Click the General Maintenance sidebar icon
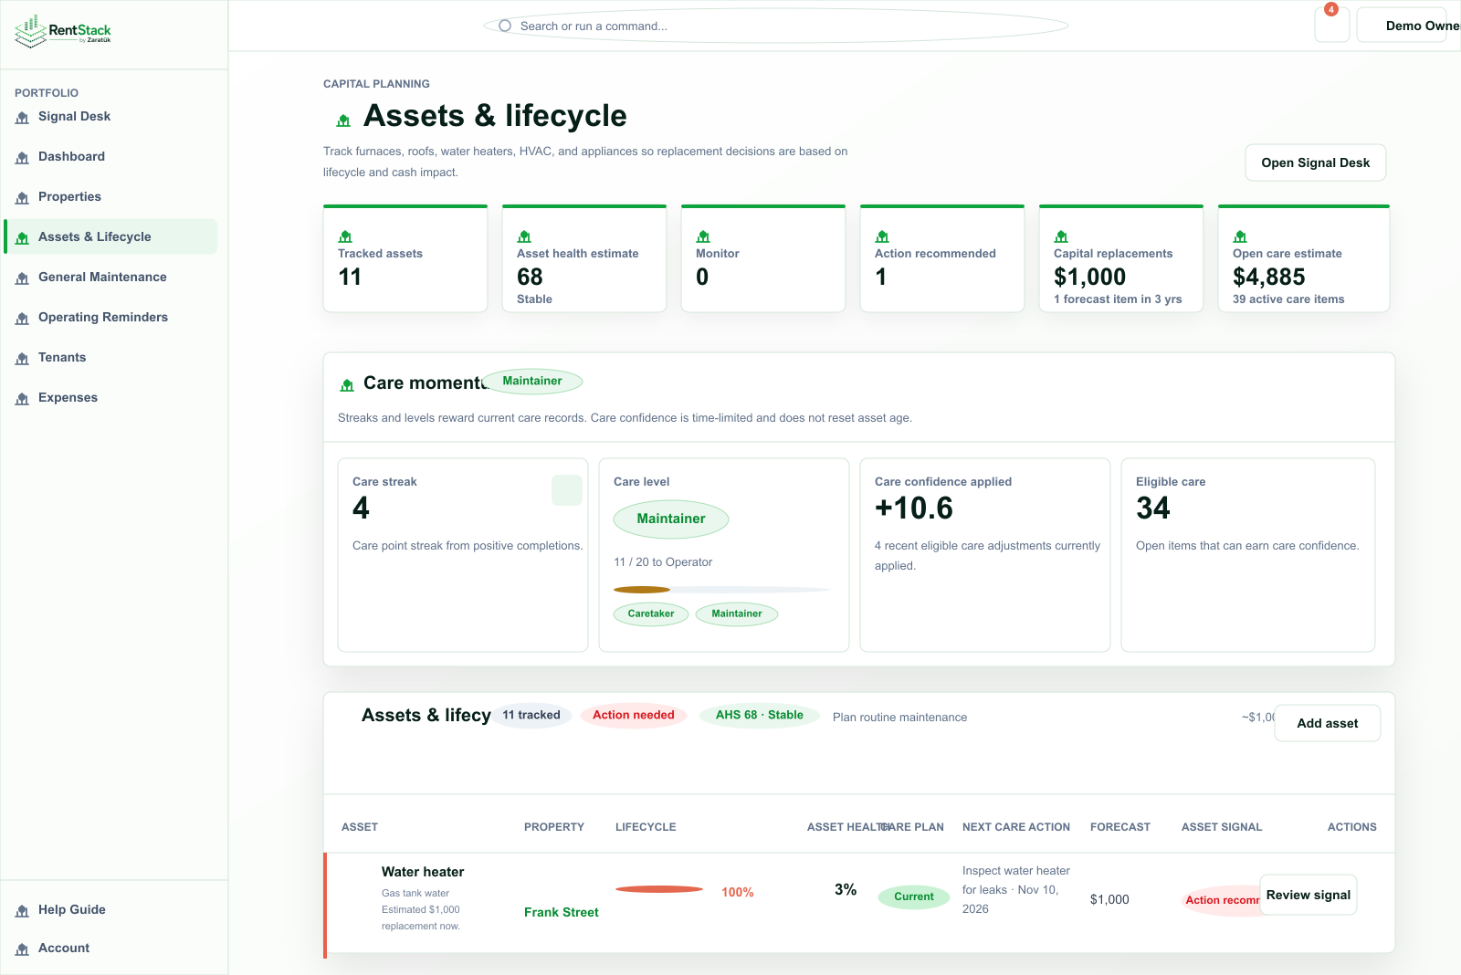Image resolution: width=1461 pixels, height=975 pixels. [x=22, y=278]
